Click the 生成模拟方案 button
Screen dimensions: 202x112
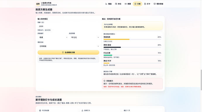69,52
